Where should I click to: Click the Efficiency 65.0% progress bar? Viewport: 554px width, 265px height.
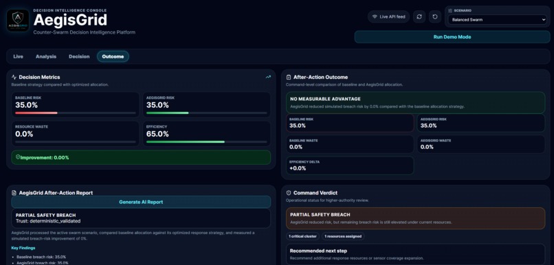coord(206,142)
